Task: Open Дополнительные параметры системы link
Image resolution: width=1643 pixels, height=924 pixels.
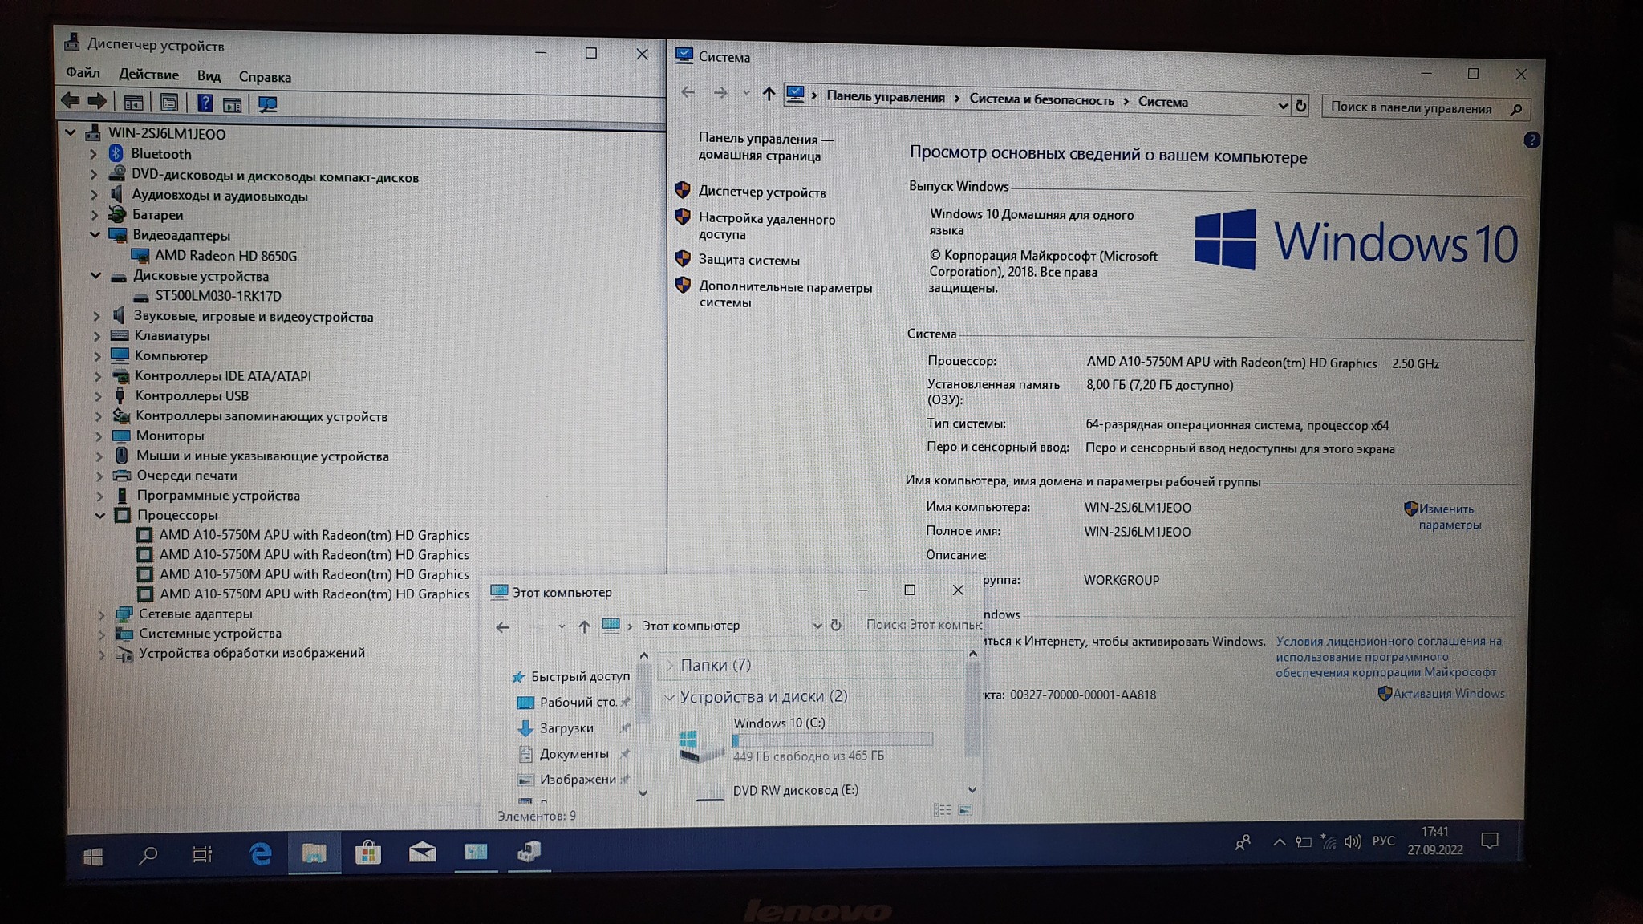Action: pyautogui.click(x=785, y=294)
